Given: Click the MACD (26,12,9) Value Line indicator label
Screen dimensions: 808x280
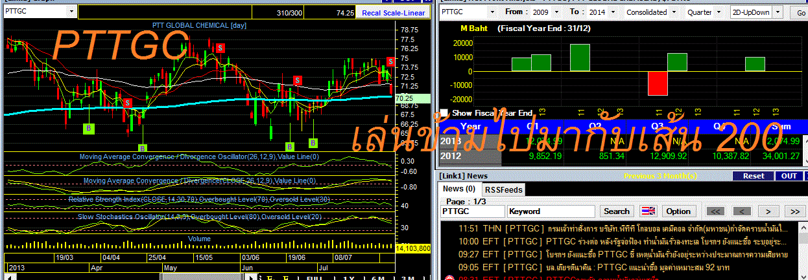Looking at the screenshot, I should point(200,156).
